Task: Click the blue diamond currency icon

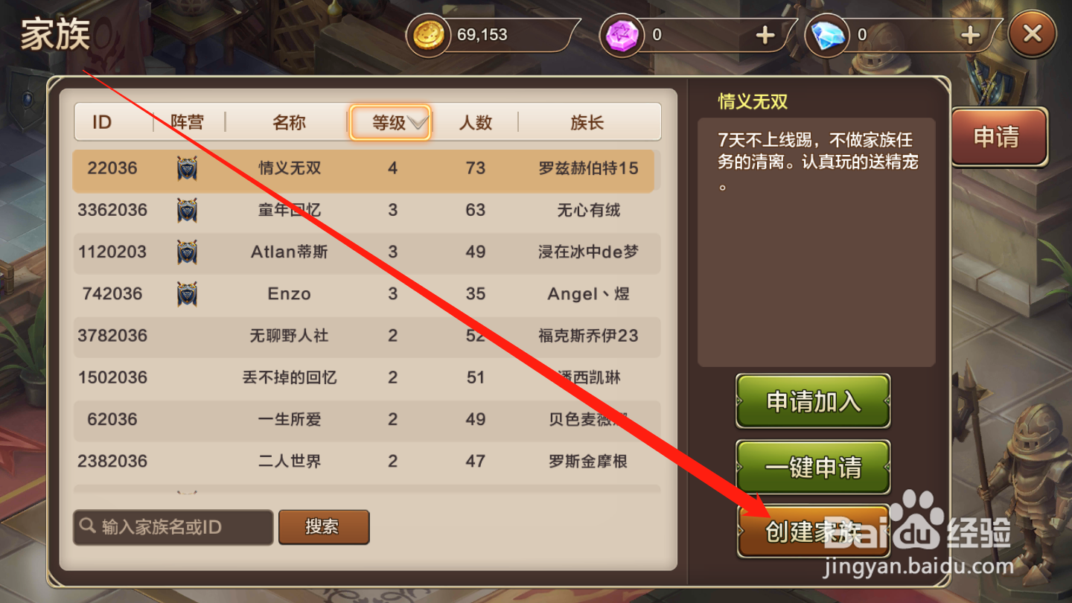Action: point(828,36)
